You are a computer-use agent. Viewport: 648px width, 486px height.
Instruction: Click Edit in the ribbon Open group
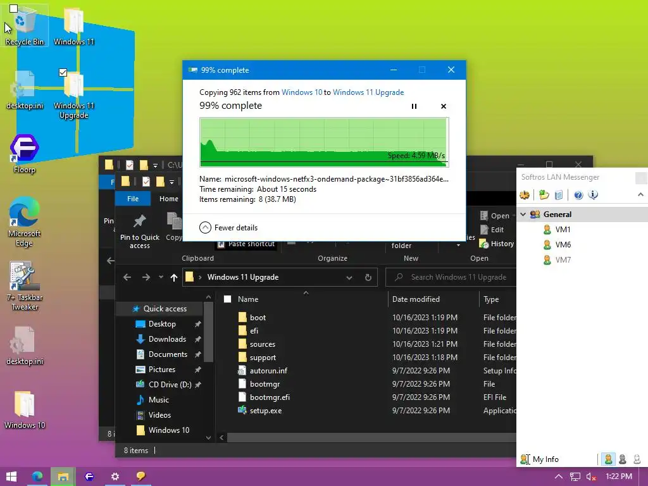492,230
